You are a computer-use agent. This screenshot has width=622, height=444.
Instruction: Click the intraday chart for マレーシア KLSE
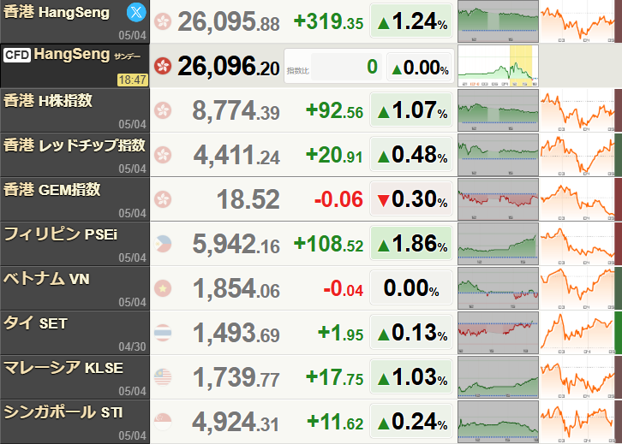(x=498, y=376)
